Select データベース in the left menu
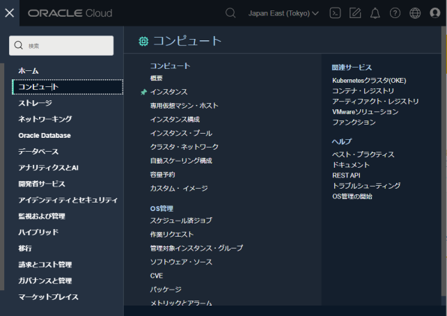 tap(38, 152)
